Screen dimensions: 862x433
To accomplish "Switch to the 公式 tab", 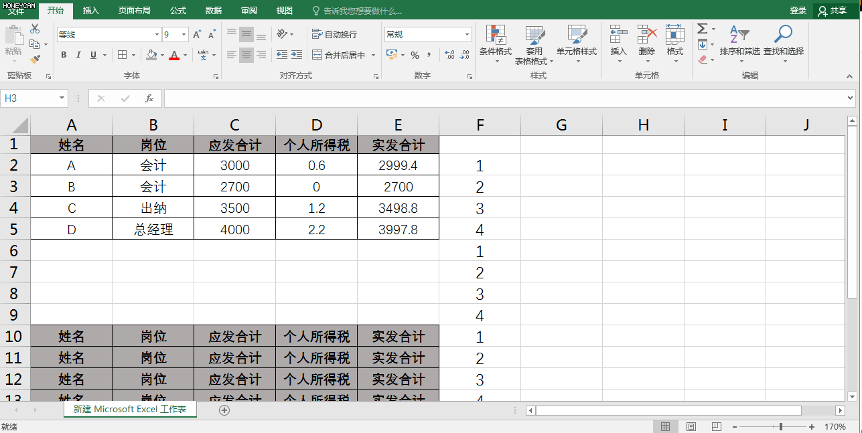I will 178,11.
